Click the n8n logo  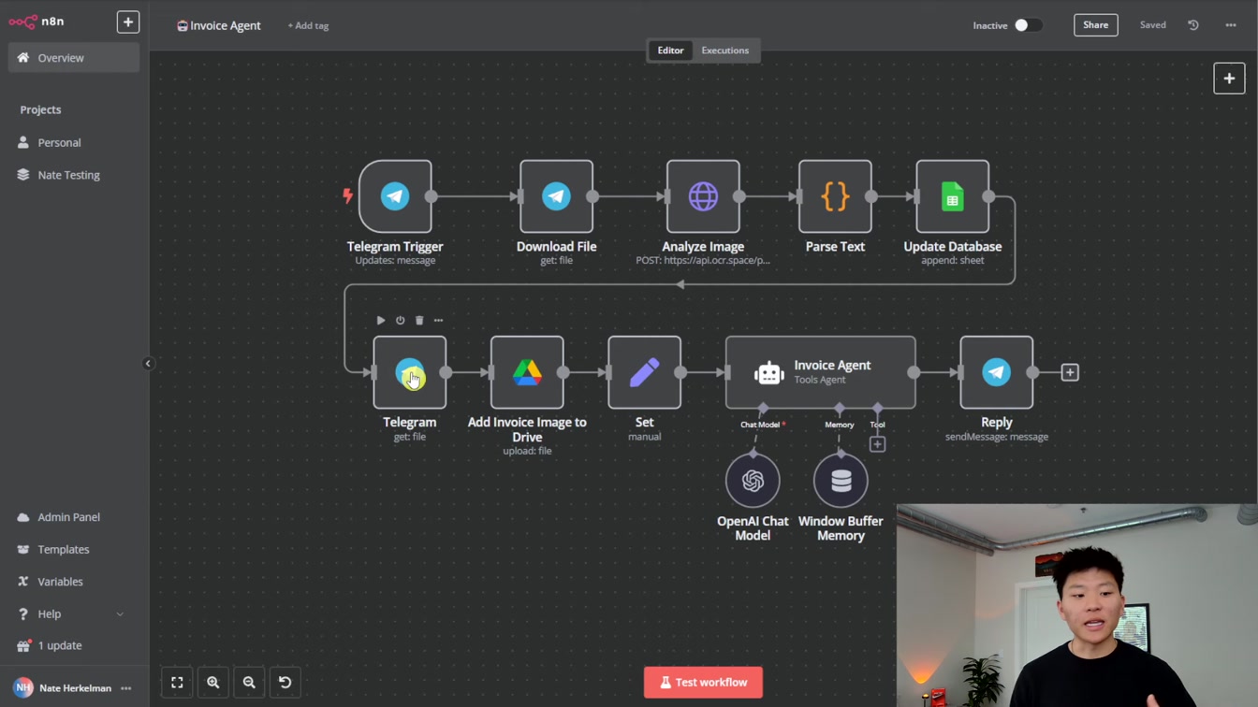[37, 22]
